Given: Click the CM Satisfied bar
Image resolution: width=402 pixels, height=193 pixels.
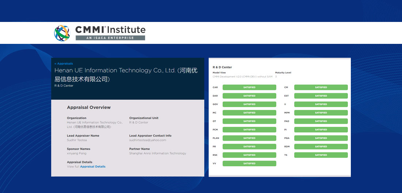Looking at the screenshot, I should click(x=321, y=87).
